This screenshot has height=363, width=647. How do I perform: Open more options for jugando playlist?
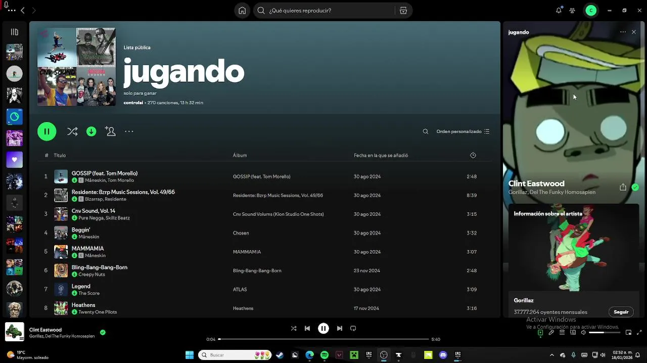point(129,132)
